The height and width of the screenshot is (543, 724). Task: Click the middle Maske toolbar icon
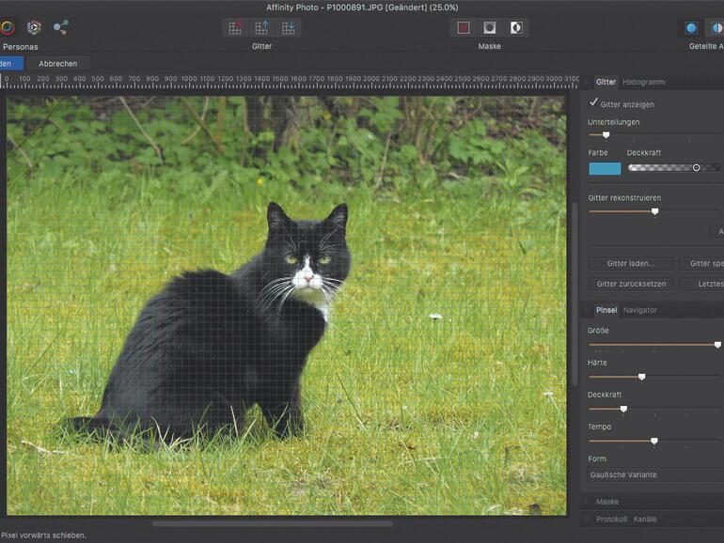(490, 27)
